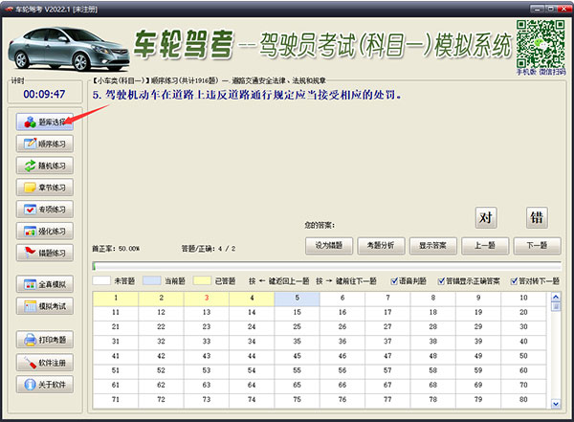Select red-marked question 3 cell
Screen dimensions: 574x422
click(x=207, y=299)
